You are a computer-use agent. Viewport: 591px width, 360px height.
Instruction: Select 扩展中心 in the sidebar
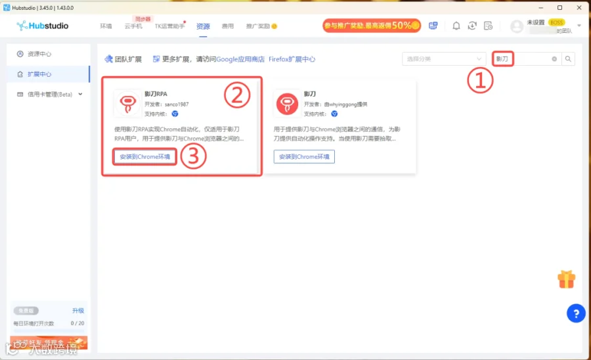pos(48,74)
